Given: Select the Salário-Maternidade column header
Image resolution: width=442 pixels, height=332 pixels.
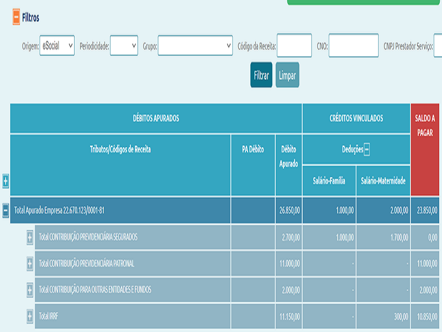Looking at the screenshot, I should [x=383, y=181].
